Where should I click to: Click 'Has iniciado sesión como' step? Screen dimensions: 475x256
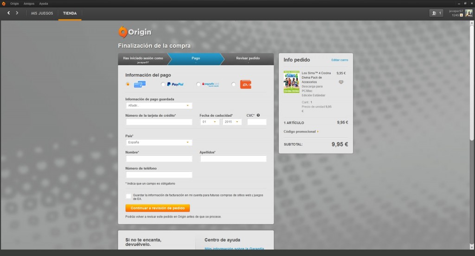[143, 59]
